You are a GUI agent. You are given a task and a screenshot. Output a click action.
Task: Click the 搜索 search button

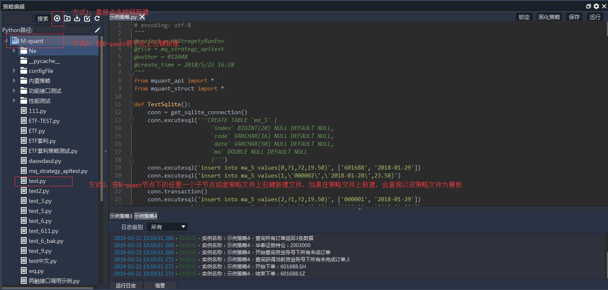42,18
